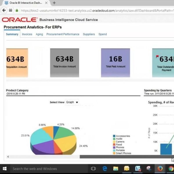
Task: Open the Windows Start menu
Action: (x=5, y=168)
